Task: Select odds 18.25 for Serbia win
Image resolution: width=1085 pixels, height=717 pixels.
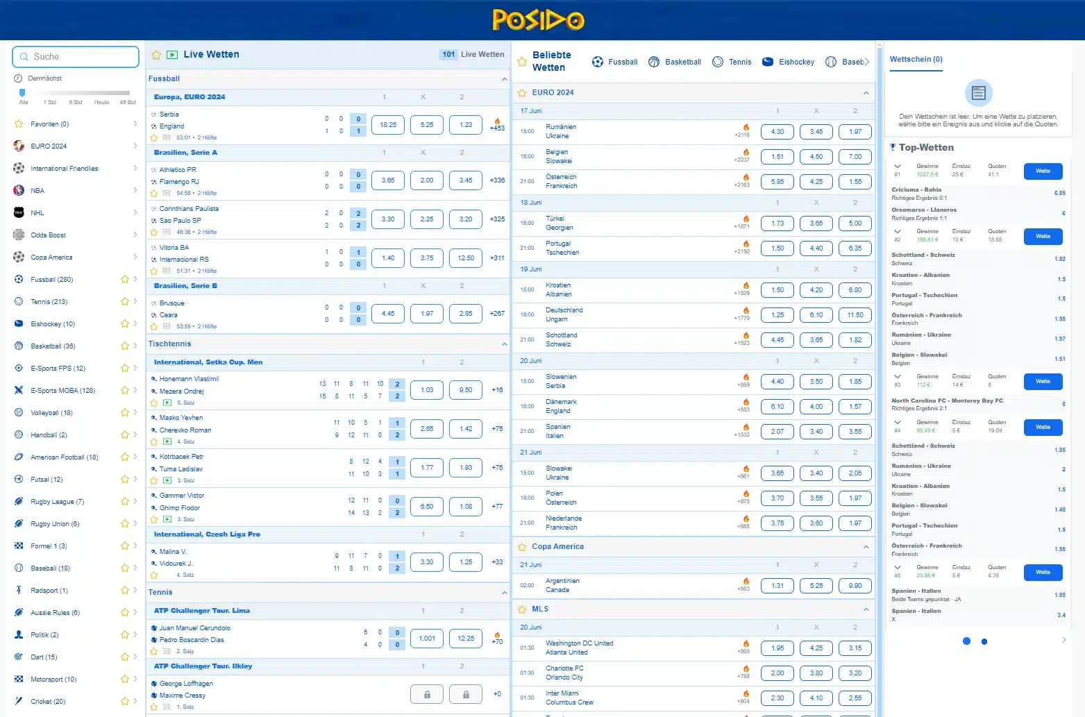Action: tap(388, 125)
